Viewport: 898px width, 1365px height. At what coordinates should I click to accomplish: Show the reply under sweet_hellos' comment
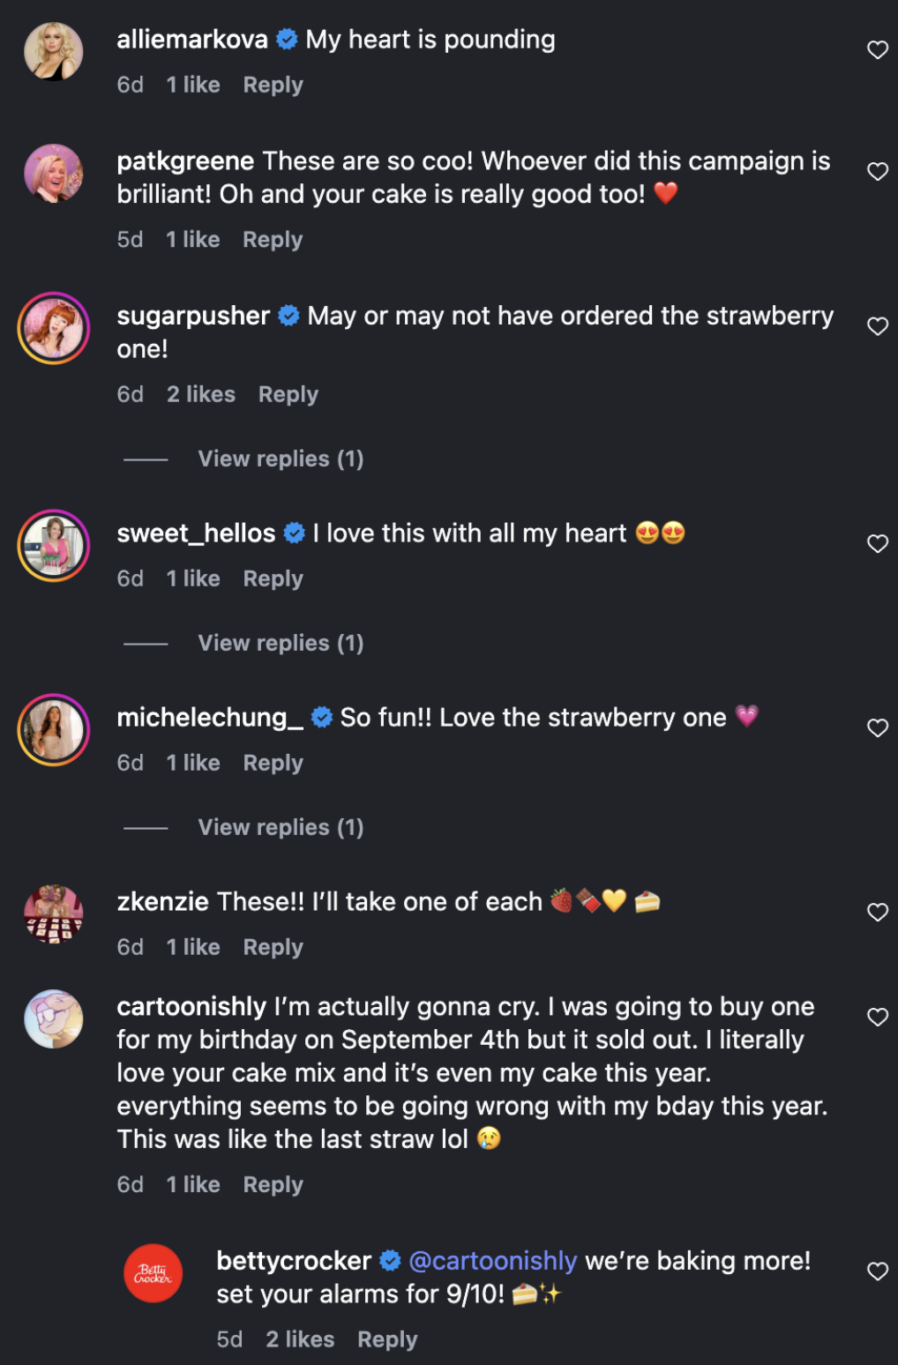coord(281,644)
